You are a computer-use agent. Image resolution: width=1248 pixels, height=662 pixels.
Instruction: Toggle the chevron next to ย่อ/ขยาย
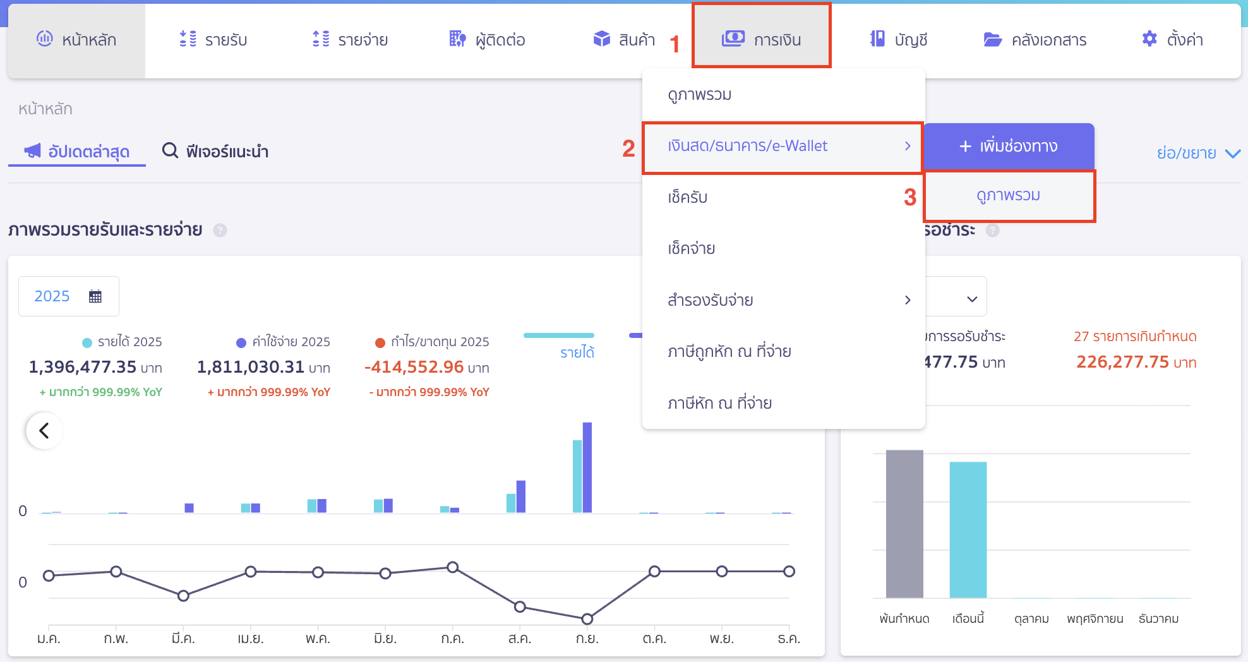[x=1232, y=153]
